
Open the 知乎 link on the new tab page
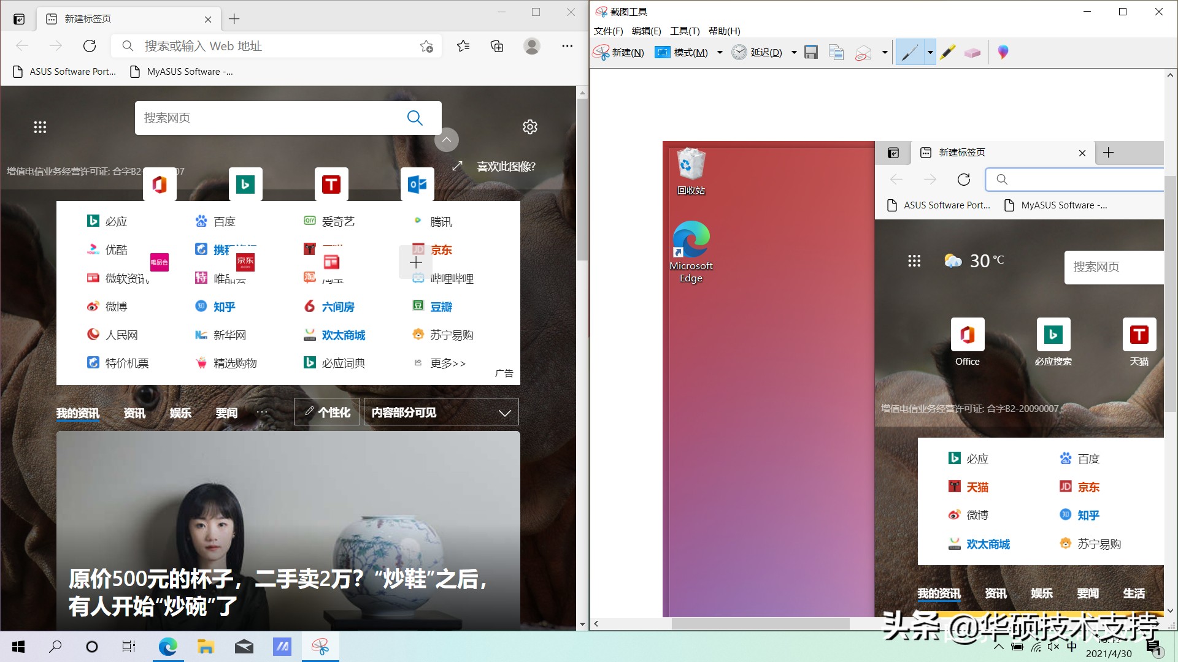tap(224, 306)
